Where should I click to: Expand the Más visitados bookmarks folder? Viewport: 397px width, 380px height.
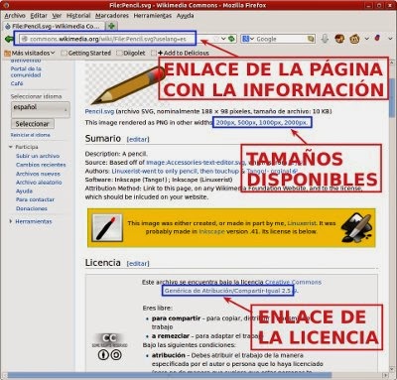pos(30,53)
